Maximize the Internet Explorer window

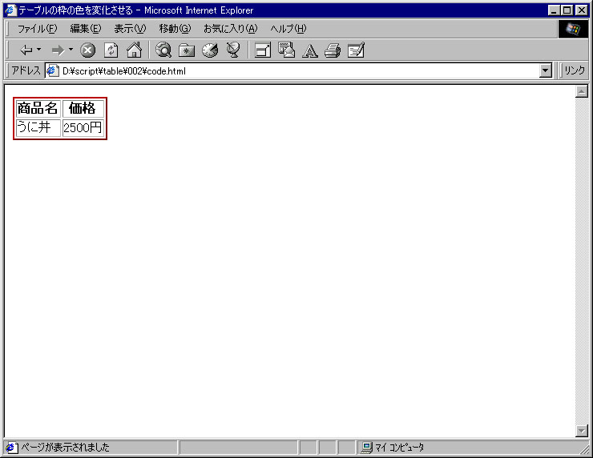point(567,10)
